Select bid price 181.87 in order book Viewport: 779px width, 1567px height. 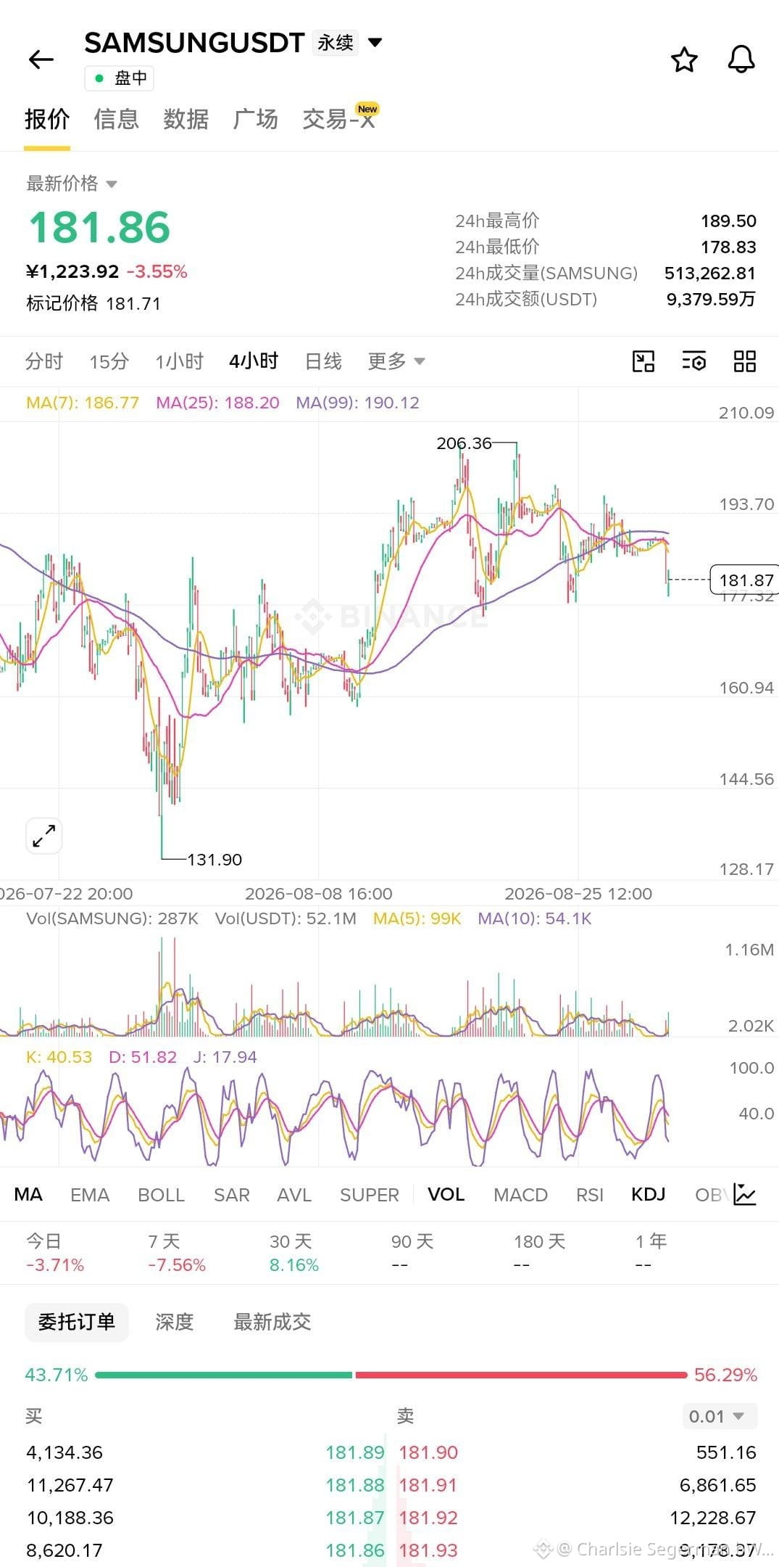(x=354, y=1518)
